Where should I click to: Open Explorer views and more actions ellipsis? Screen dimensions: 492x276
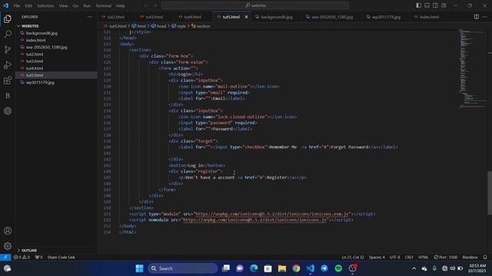pos(90,17)
